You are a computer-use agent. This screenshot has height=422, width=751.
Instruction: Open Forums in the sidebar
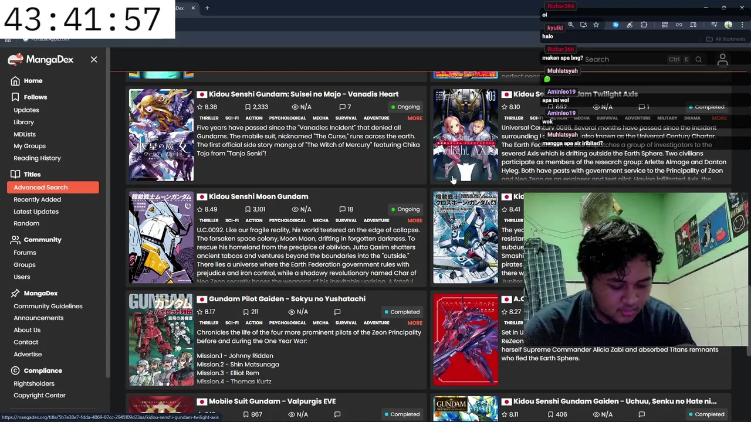(25, 253)
